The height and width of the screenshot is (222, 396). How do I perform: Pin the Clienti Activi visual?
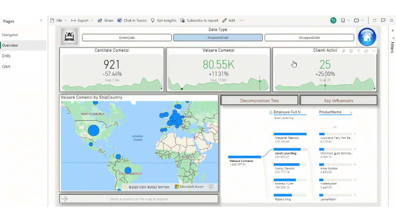point(344,51)
